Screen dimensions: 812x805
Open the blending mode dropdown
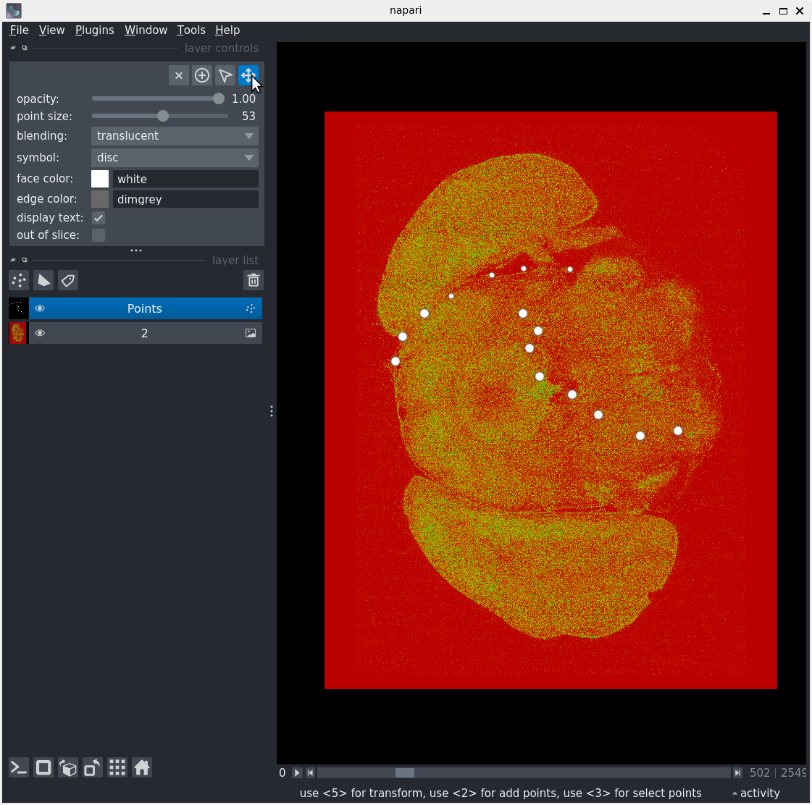[175, 136]
